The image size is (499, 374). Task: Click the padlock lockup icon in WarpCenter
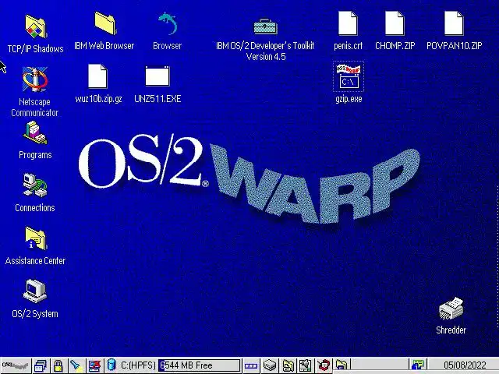point(58,365)
